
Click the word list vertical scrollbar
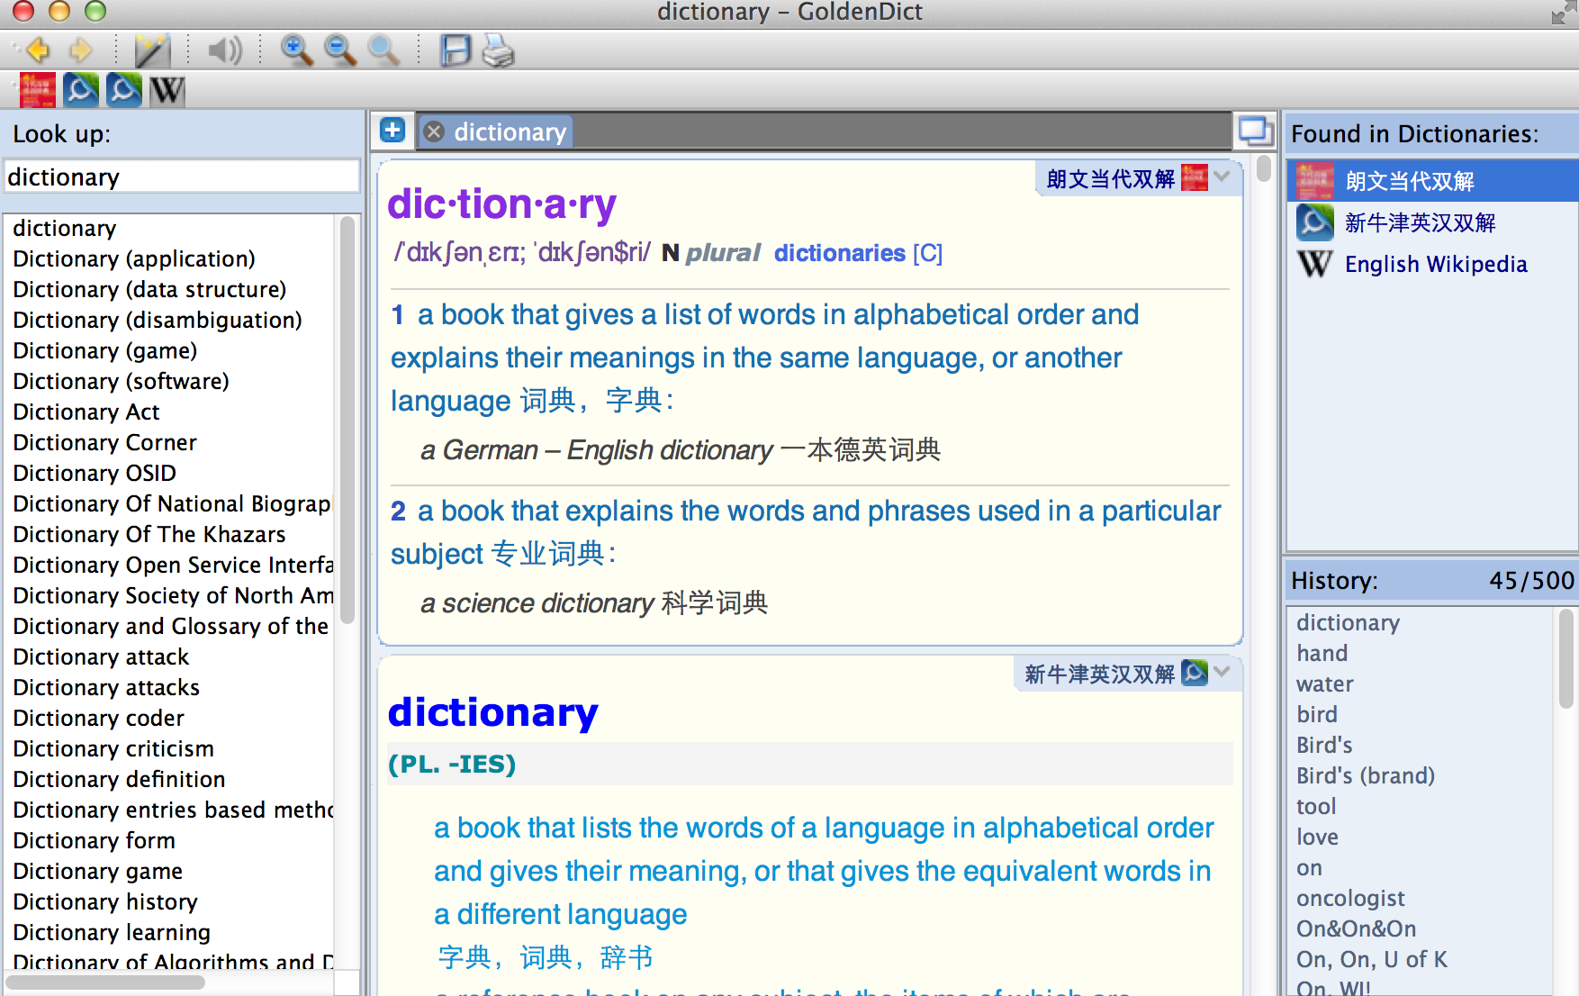347,420
